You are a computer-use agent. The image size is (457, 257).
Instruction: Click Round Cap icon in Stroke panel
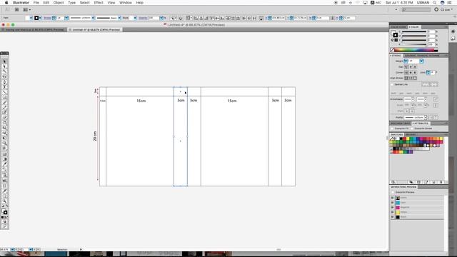411,67
